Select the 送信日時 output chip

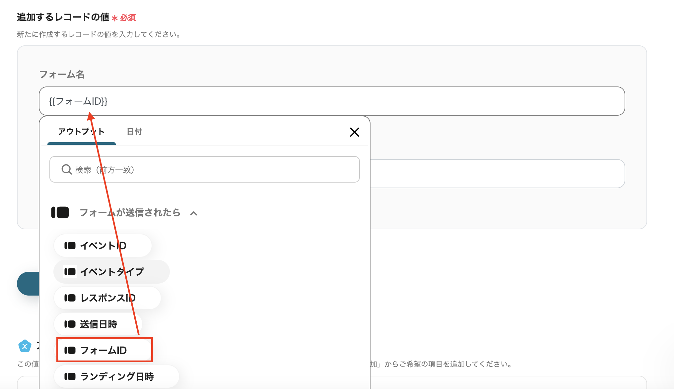(98, 324)
